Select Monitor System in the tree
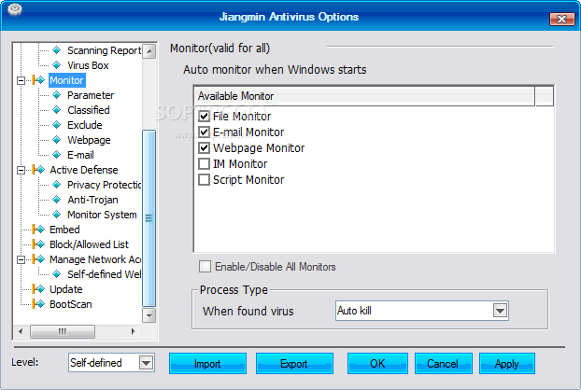 (x=102, y=215)
